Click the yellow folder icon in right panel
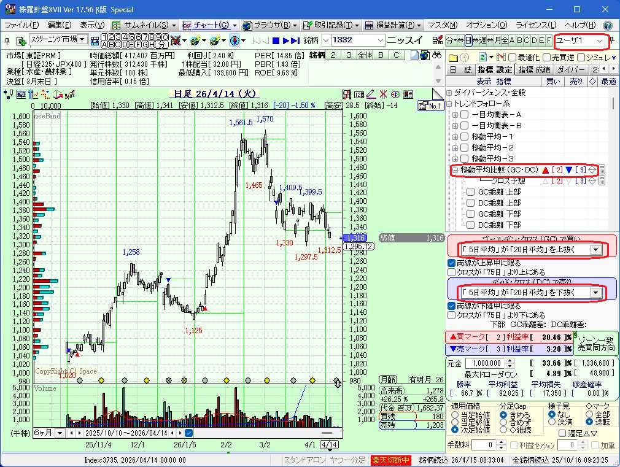 pos(453,57)
